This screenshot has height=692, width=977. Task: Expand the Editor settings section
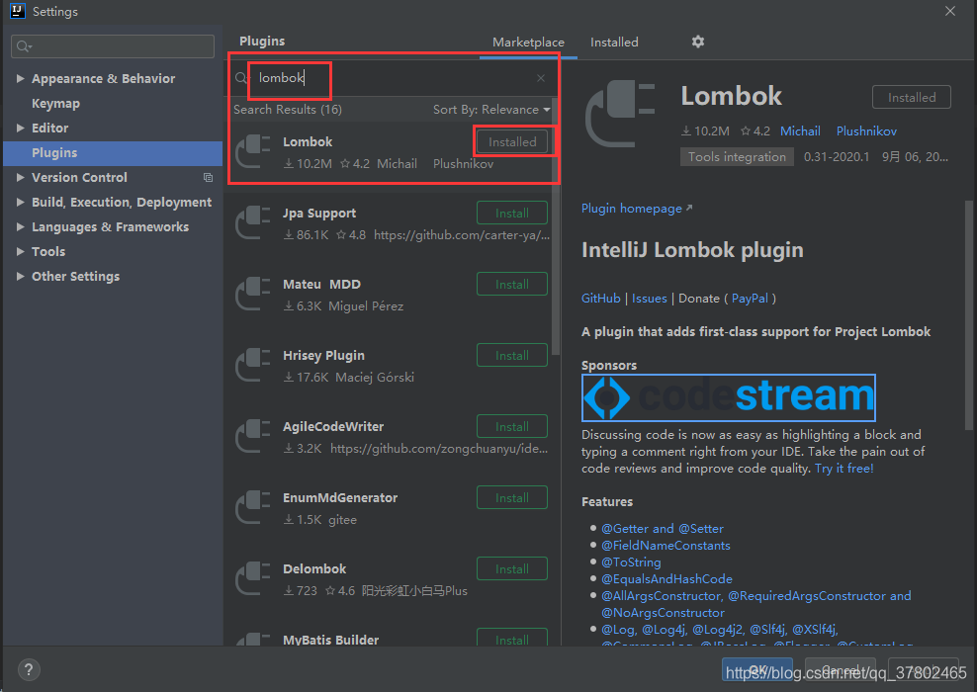[20, 128]
